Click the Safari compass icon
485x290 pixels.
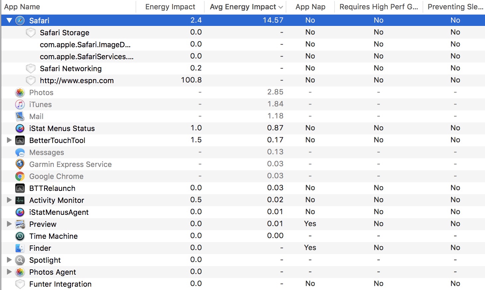pyautogui.click(x=20, y=21)
